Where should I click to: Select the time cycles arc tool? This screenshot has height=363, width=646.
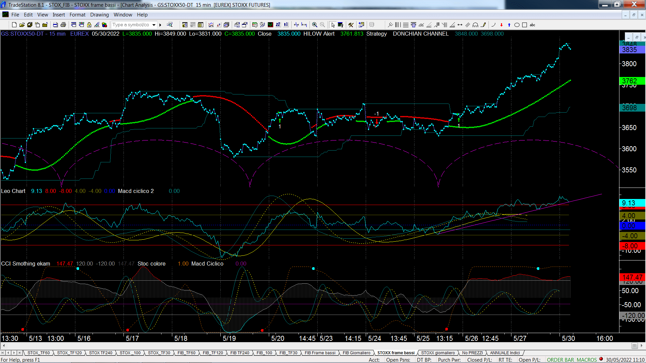click(475, 25)
